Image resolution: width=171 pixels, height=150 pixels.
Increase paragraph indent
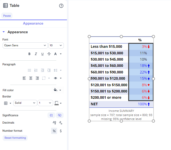(49, 70)
